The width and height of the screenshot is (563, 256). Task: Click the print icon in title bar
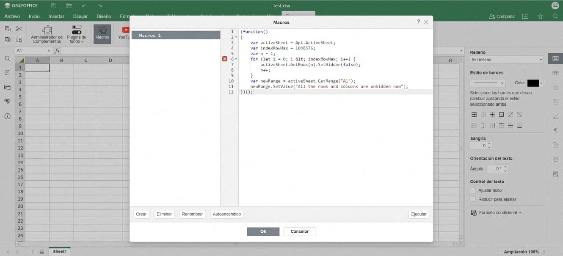click(69, 6)
